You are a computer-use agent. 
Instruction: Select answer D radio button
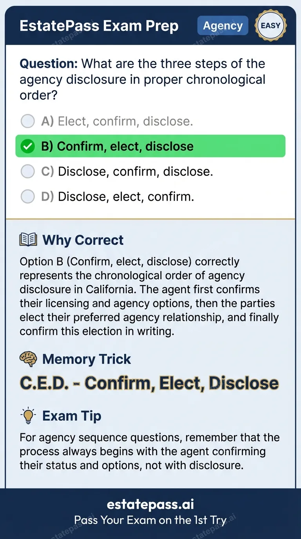[x=28, y=196]
